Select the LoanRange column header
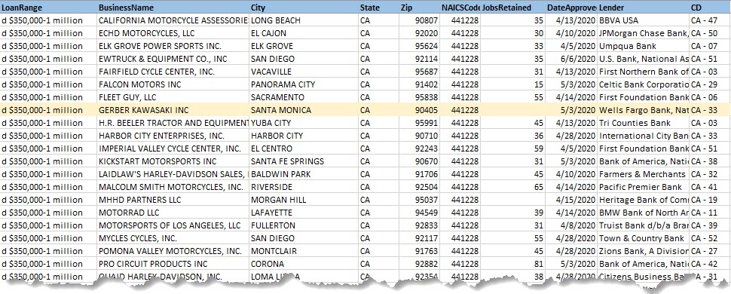 pyautogui.click(x=48, y=8)
